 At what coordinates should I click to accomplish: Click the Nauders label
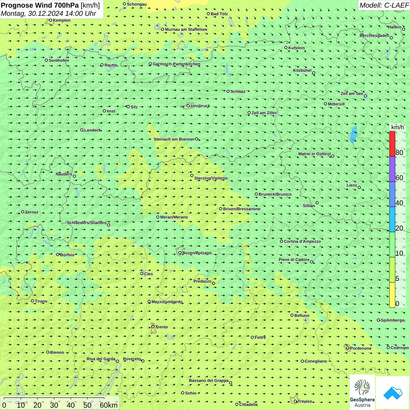click(x=64, y=174)
